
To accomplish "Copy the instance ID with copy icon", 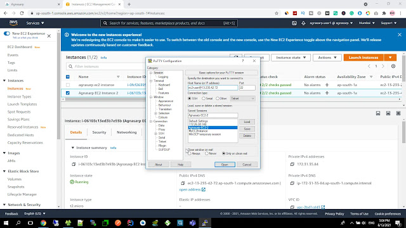I will (74, 164).
